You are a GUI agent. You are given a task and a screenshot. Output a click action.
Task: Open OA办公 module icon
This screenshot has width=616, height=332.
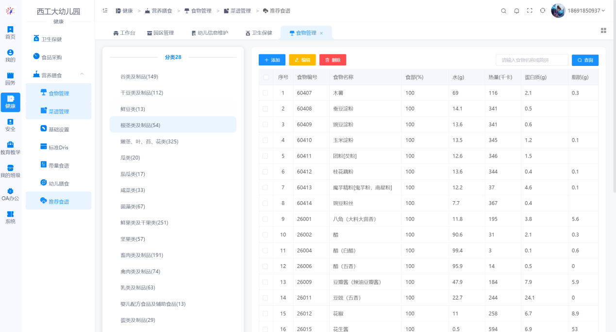[x=10, y=194]
